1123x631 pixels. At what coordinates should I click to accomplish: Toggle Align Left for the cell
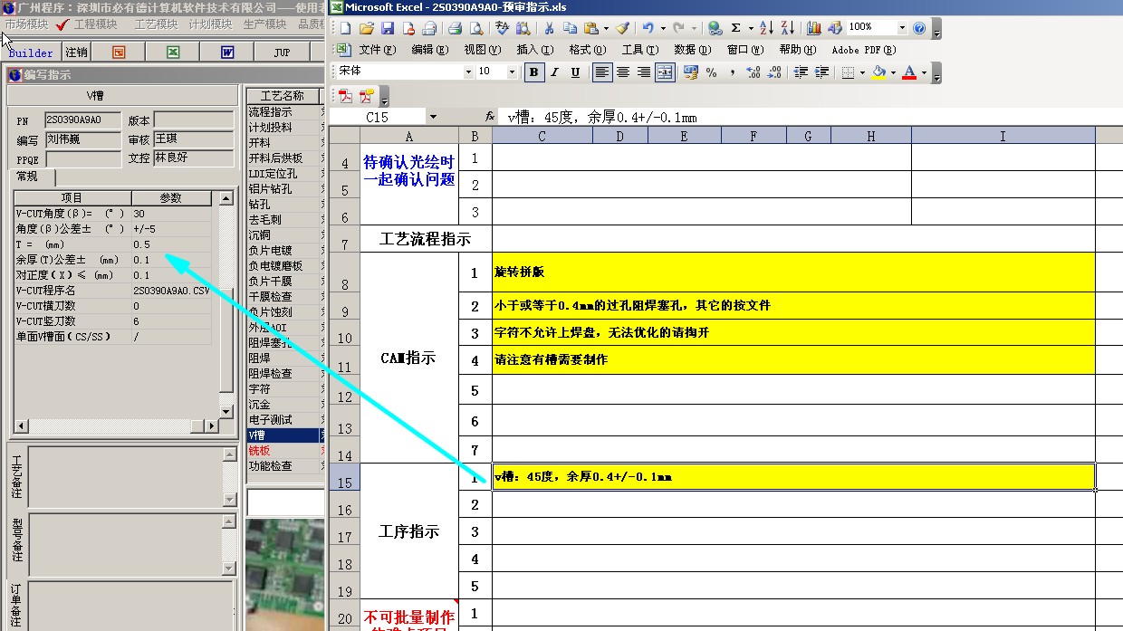602,72
